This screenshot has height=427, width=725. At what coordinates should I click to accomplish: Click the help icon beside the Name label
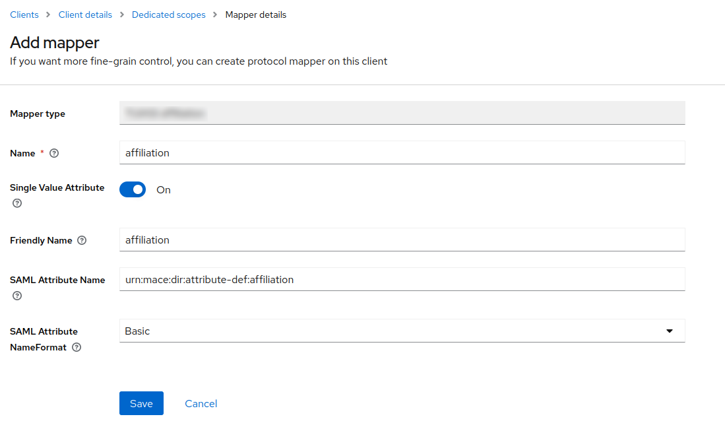pyautogui.click(x=54, y=153)
